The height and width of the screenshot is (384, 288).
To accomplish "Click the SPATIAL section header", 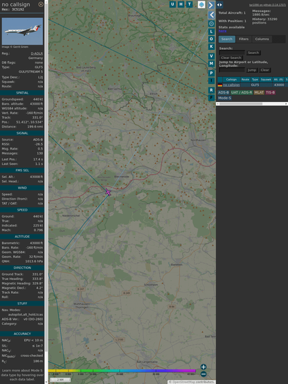I will pyautogui.click(x=22, y=93).
